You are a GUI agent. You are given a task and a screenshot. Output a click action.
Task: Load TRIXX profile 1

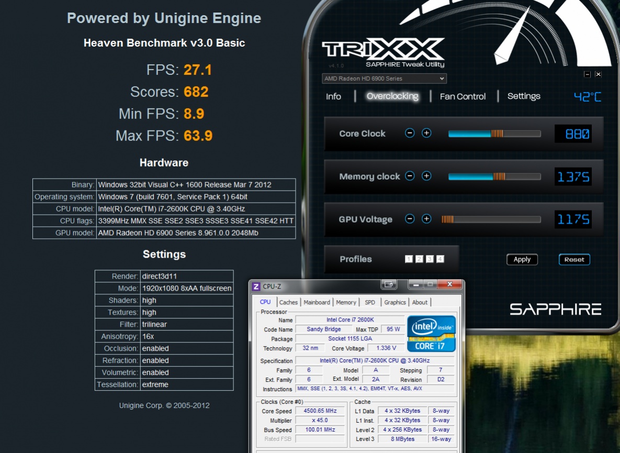pos(409,259)
